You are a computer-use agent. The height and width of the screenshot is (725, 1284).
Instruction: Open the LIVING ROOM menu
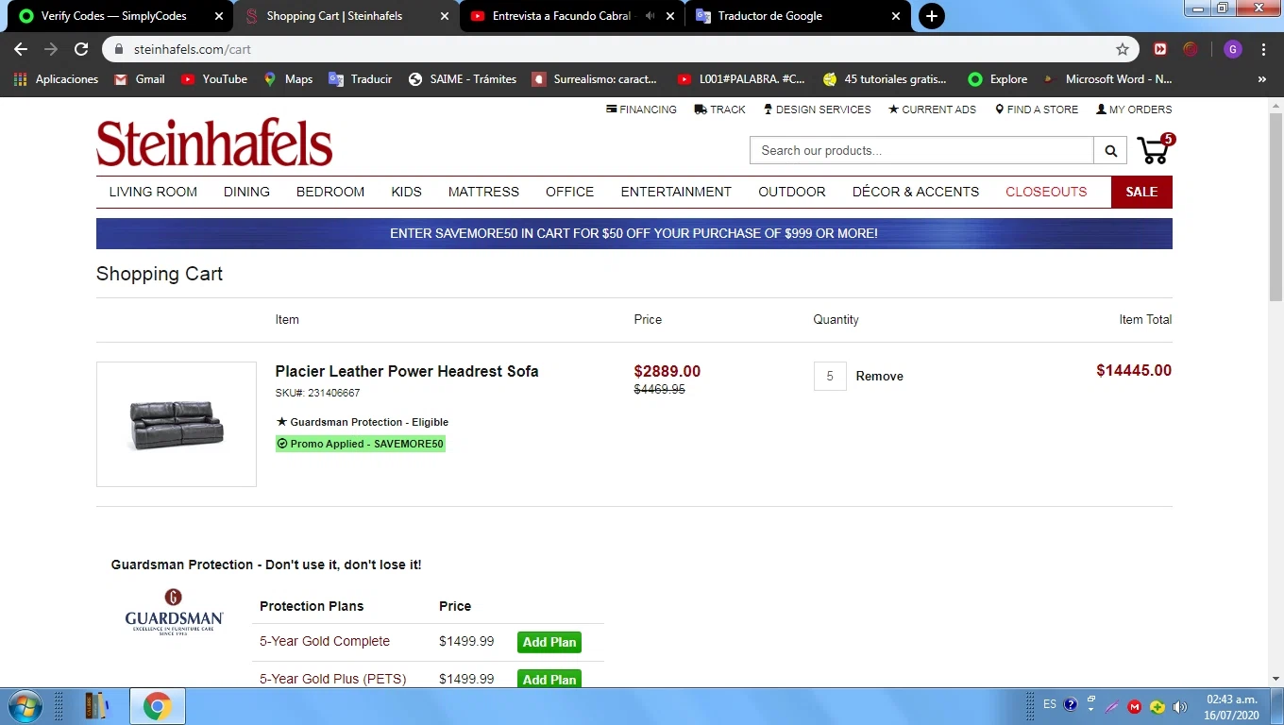coord(153,192)
